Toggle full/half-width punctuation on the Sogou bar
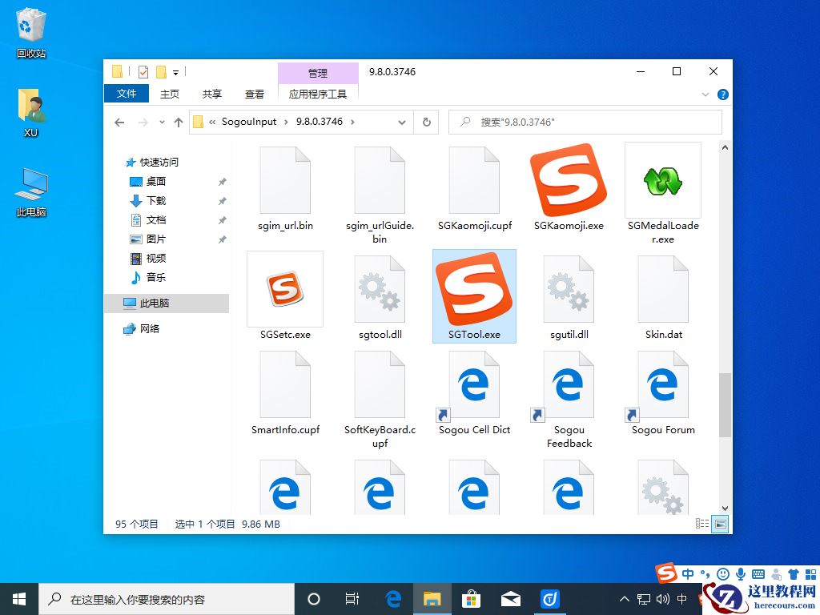This screenshot has width=820, height=615. (705, 573)
